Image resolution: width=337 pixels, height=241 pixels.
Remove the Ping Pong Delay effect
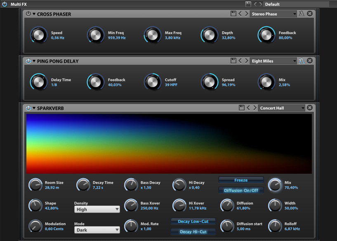pos(310,61)
